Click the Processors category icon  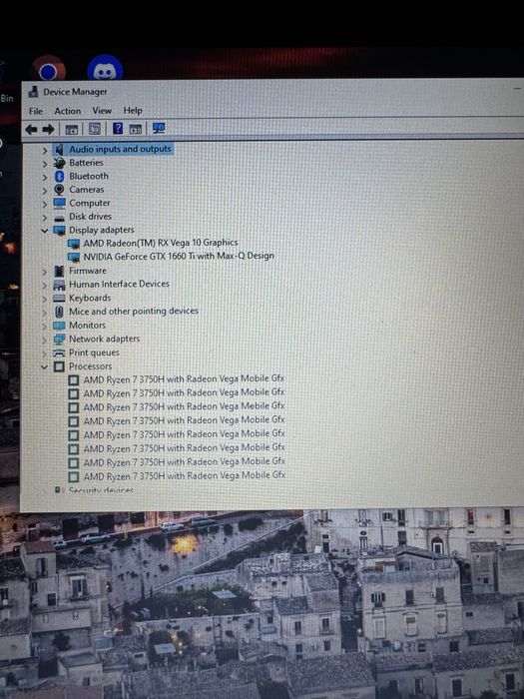point(59,366)
